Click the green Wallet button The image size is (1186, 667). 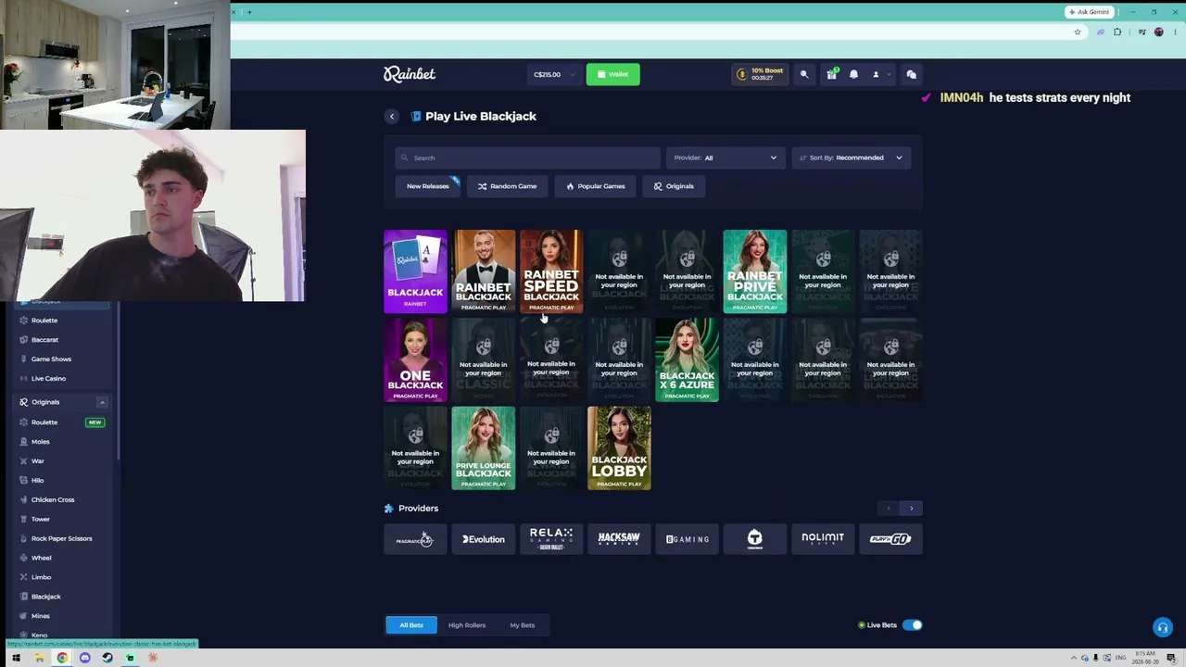pyautogui.click(x=612, y=74)
